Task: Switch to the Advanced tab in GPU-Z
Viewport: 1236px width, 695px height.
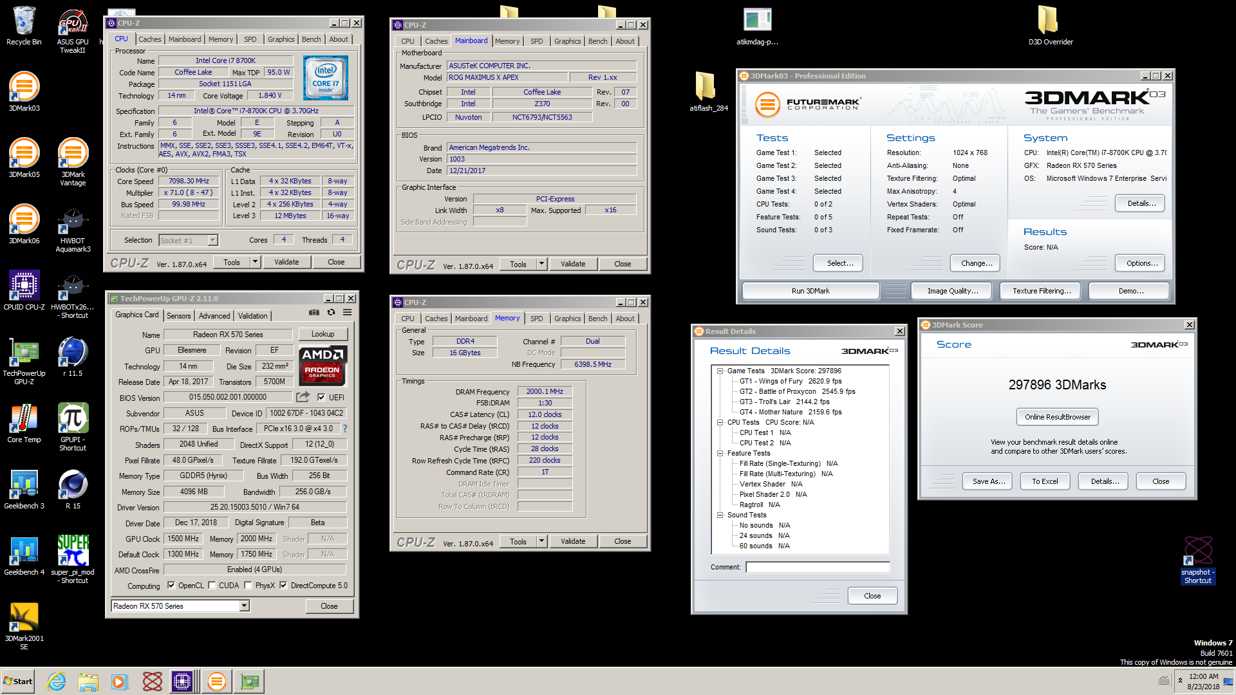Action: coord(214,316)
